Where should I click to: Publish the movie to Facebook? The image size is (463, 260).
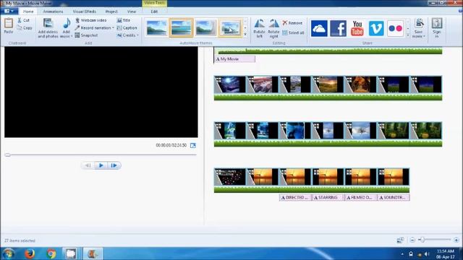338,28
